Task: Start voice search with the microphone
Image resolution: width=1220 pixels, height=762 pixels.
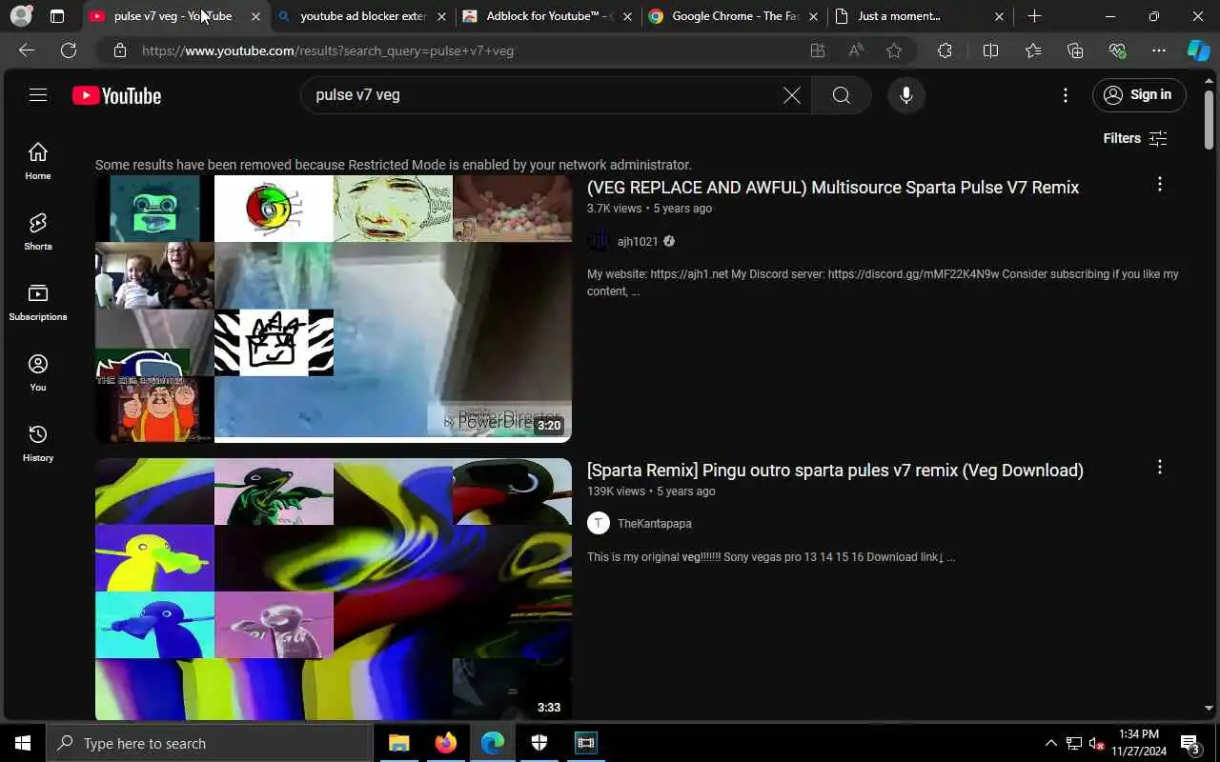Action: pyautogui.click(x=906, y=95)
